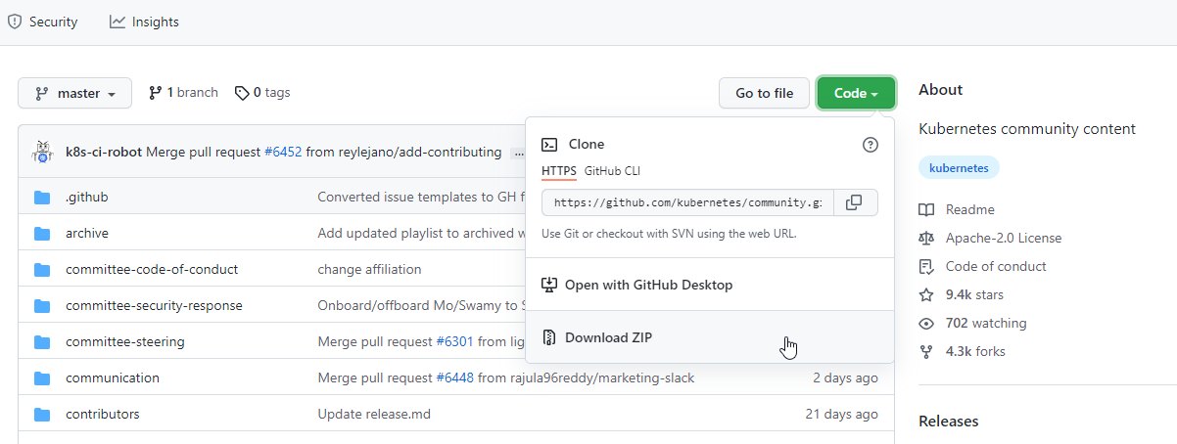Click the folder icon beside committee-code-of-conduct

point(42,269)
